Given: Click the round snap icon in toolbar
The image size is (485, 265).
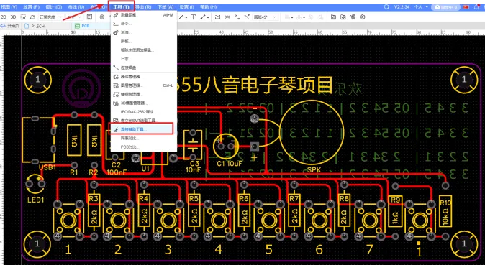Looking at the screenshot, I should click(102, 17).
